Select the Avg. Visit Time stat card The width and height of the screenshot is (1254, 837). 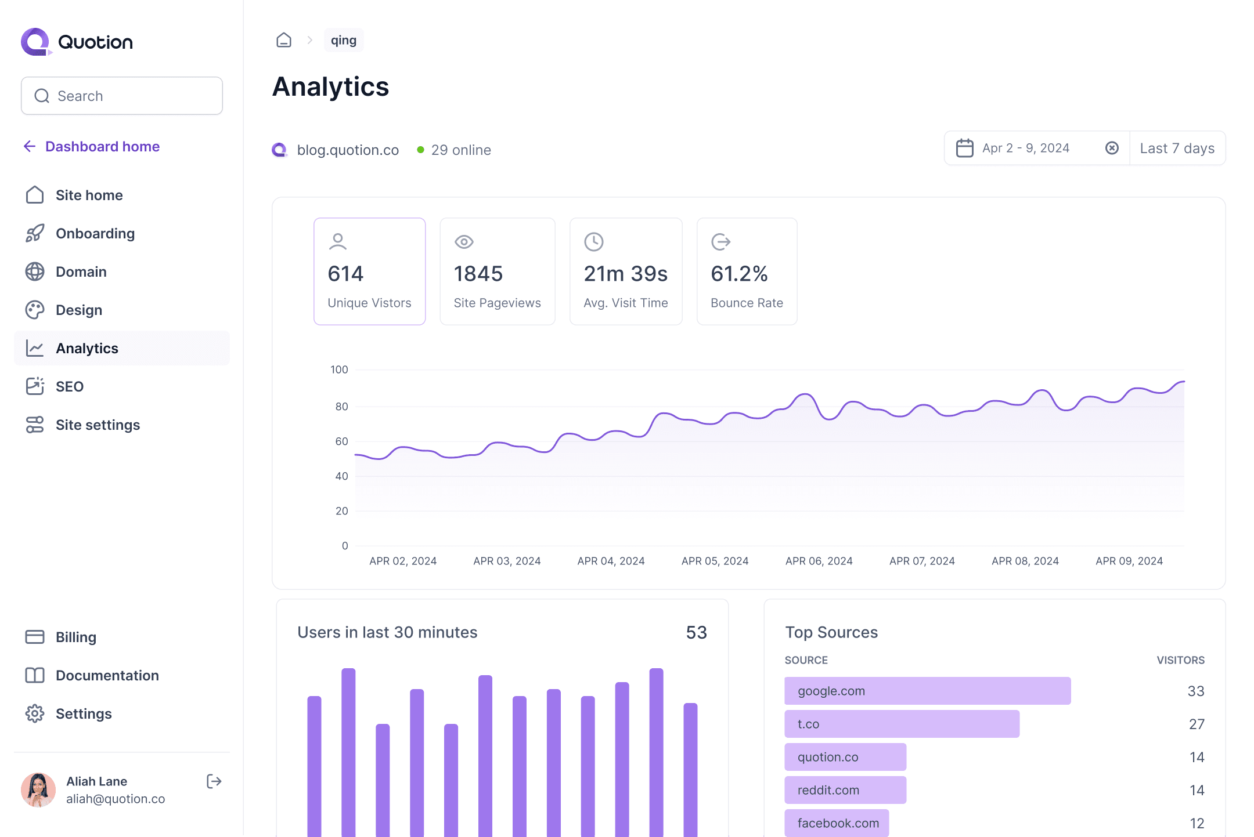point(626,271)
